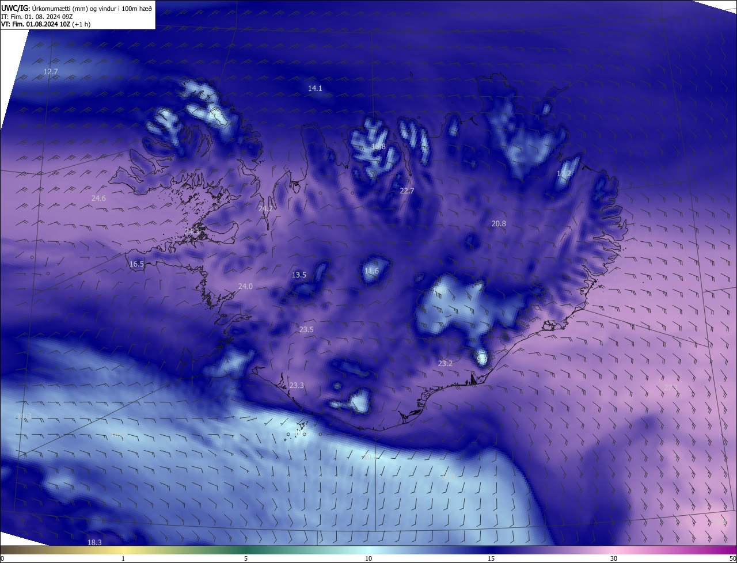Click the 11.6 value label
This screenshot has width=737, height=563.
click(371, 271)
